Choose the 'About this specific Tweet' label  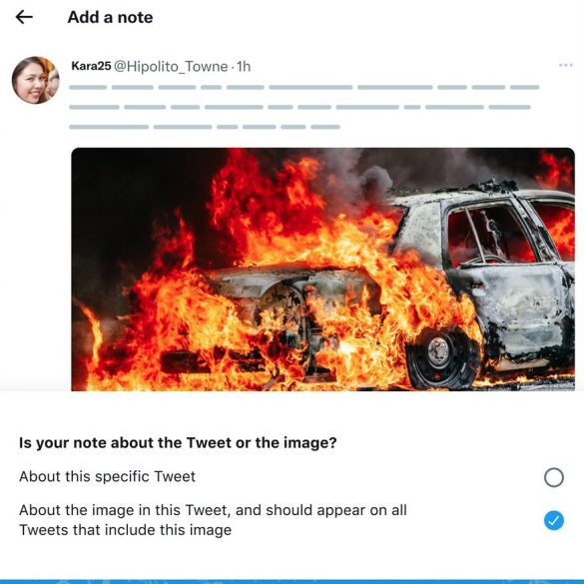[107, 476]
